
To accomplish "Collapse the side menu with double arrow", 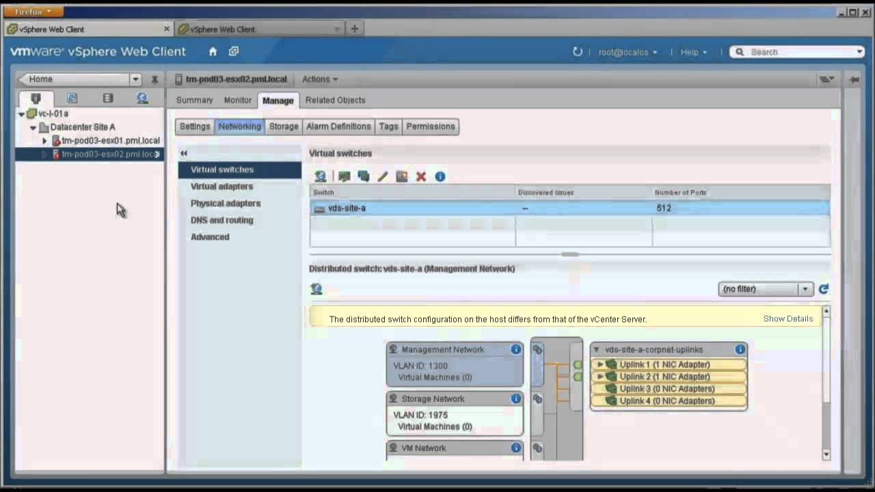I will click(183, 153).
